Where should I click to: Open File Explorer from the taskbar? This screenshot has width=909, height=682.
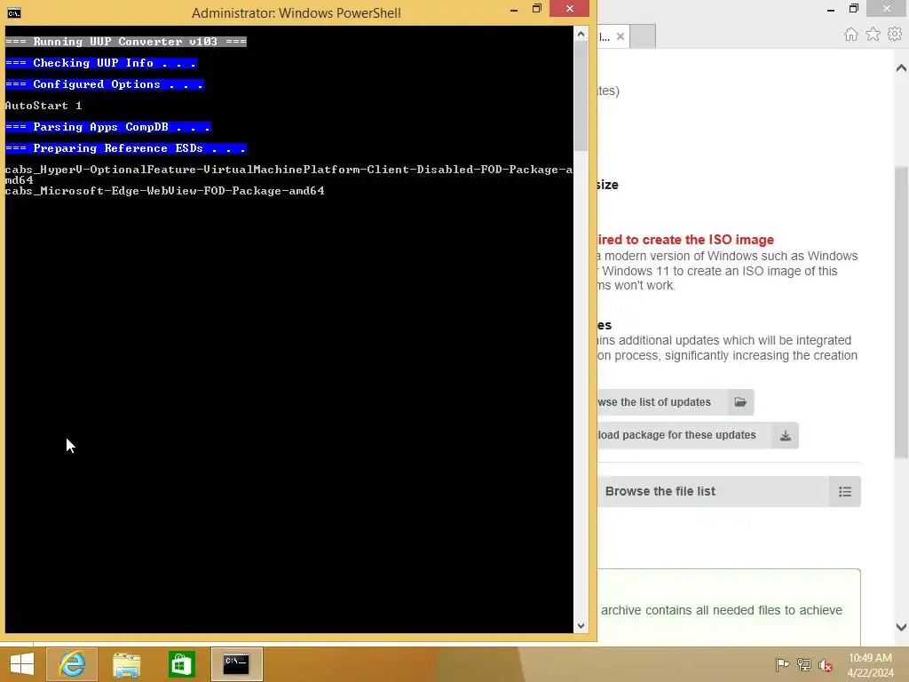coord(126,664)
